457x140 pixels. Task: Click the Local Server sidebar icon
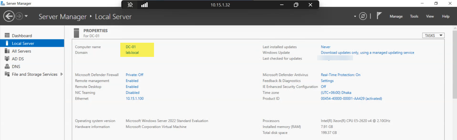[x=7, y=43]
